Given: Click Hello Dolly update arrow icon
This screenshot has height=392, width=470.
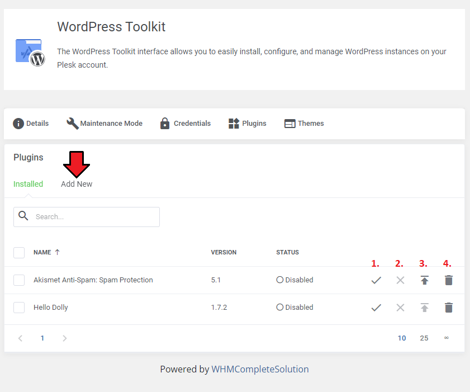Looking at the screenshot, I should point(424,308).
